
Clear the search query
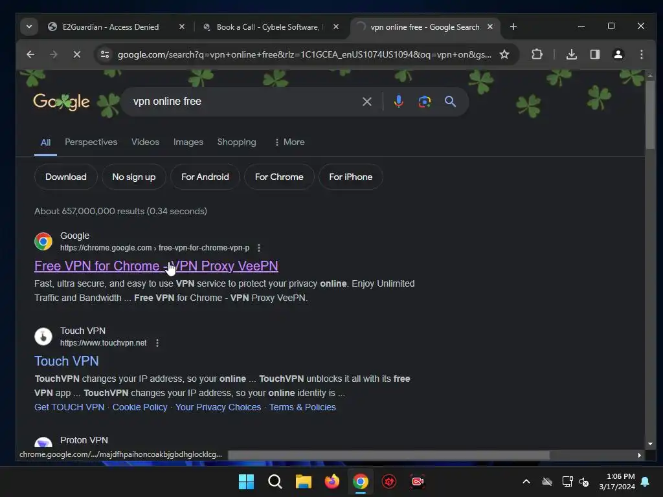pos(367,102)
